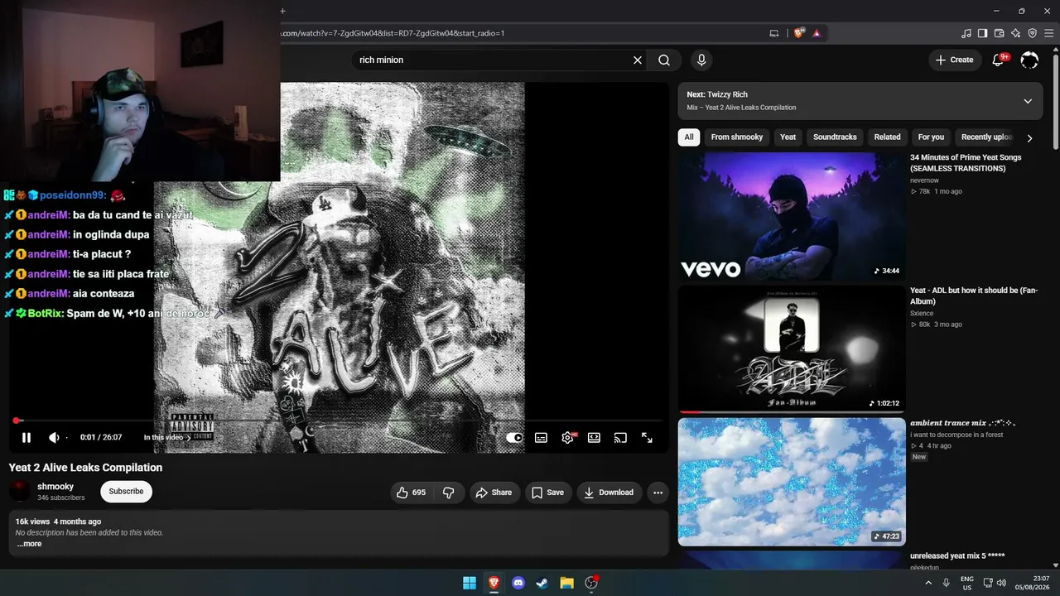The width and height of the screenshot is (1060, 596).
Task: Dislike the video with thumbs down
Action: (449, 493)
